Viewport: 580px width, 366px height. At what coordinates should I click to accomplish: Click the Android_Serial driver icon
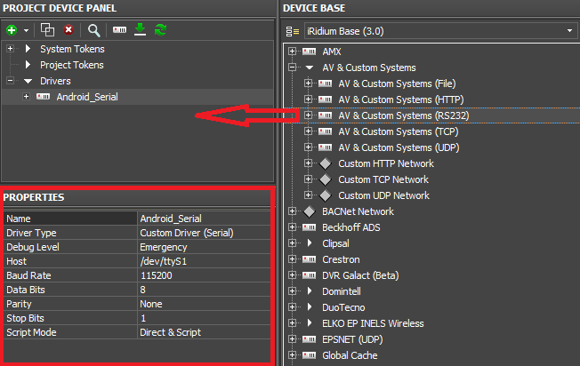coord(44,97)
